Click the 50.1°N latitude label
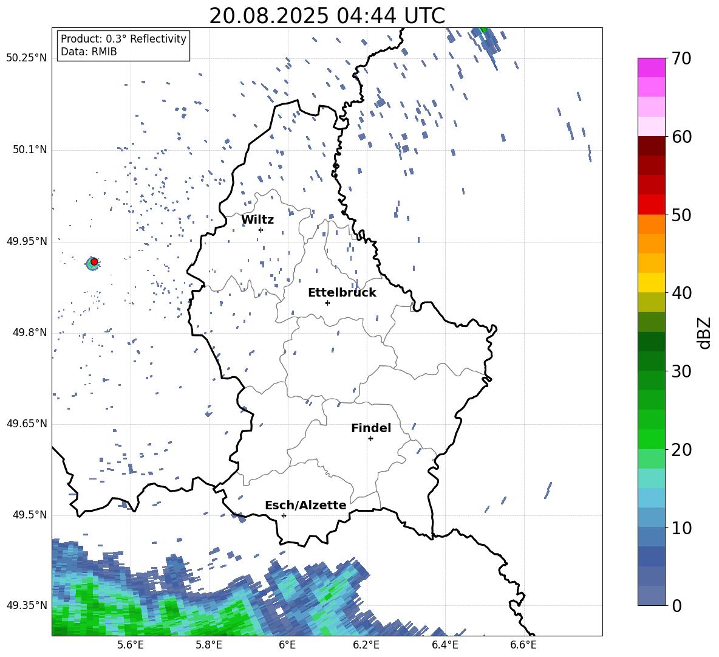719x657 pixels. point(29,150)
